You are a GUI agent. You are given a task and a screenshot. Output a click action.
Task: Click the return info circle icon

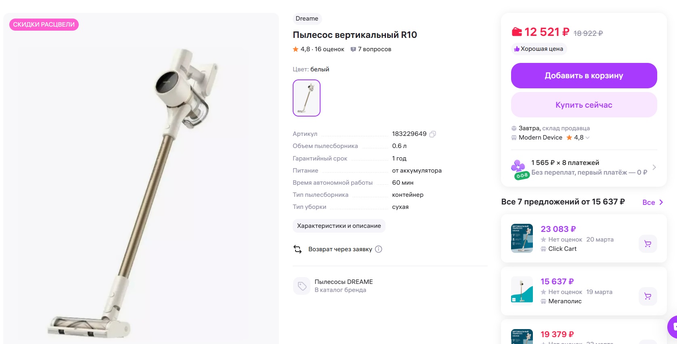coord(378,249)
